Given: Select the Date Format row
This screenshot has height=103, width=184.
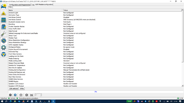Looking at the screenshot, I should (x=95, y=31).
